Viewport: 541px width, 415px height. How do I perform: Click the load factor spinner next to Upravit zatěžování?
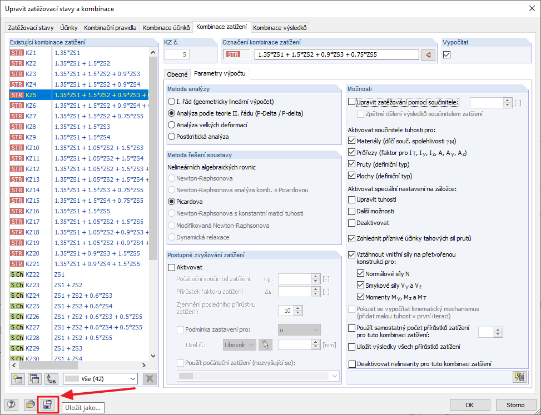pyautogui.click(x=507, y=102)
